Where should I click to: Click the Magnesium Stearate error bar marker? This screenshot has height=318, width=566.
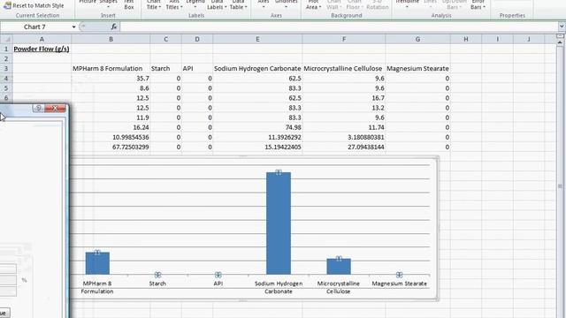pos(399,275)
